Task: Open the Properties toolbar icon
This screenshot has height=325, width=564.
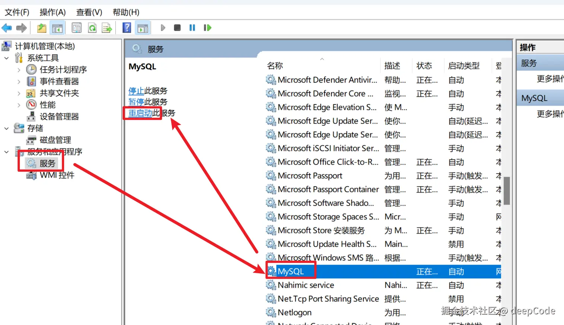Action: pos(77,28)
